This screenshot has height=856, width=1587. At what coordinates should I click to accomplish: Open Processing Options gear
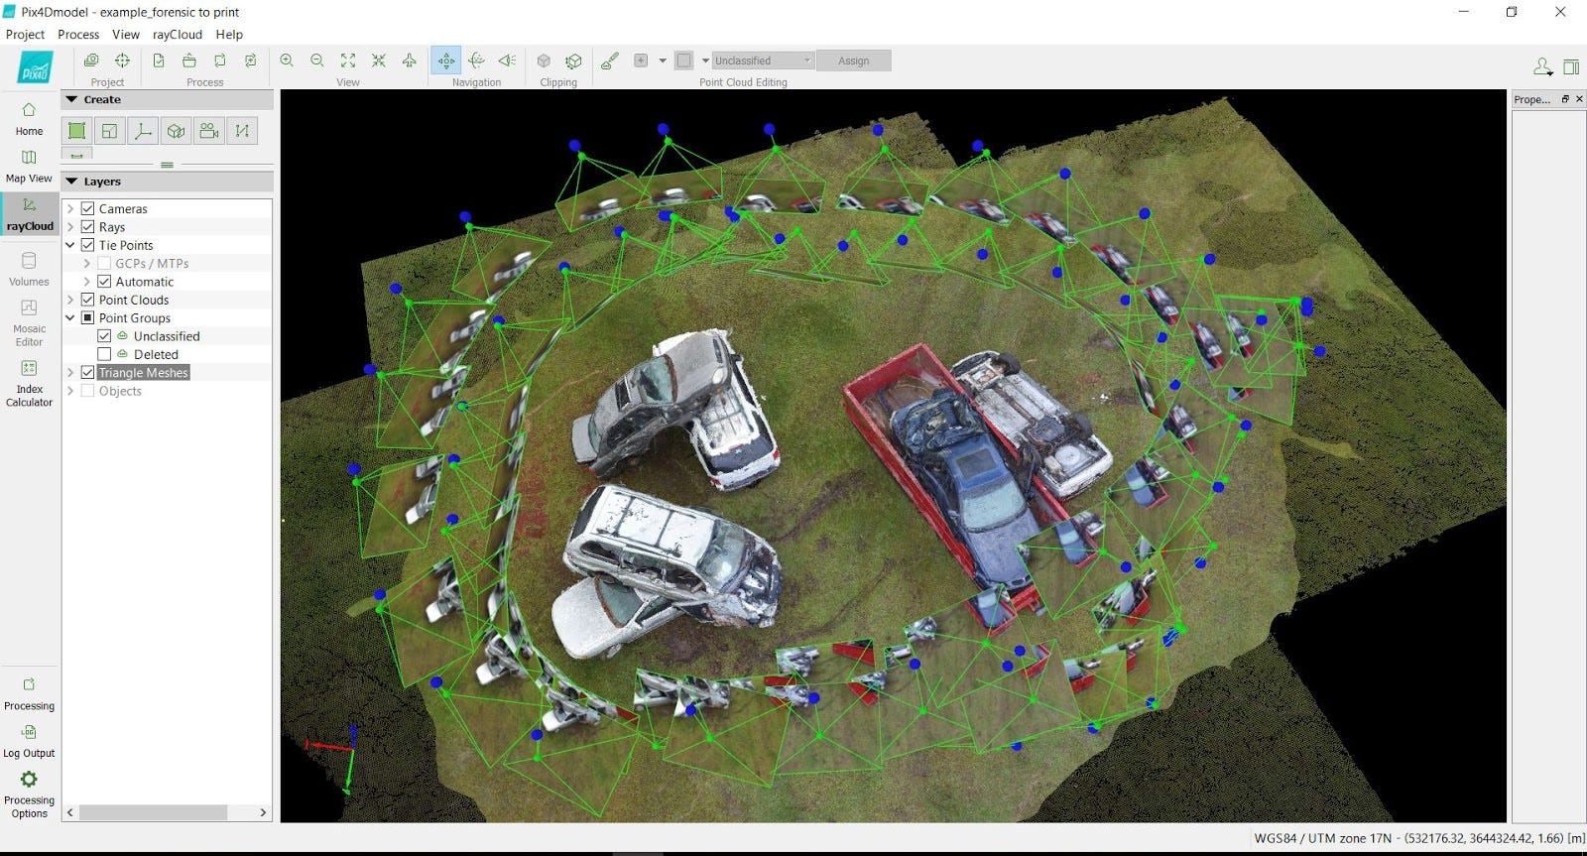coord(29,794)
